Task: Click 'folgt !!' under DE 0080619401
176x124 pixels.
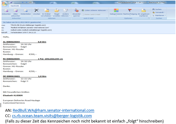Action: pos(24,81)
